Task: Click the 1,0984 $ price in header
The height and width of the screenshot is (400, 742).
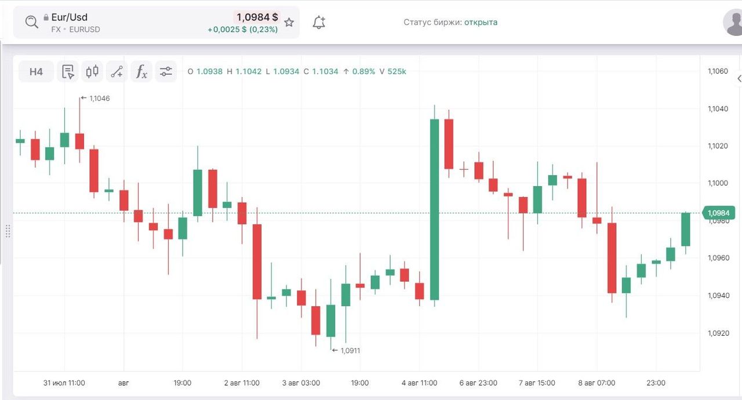Action: (257, 17)
